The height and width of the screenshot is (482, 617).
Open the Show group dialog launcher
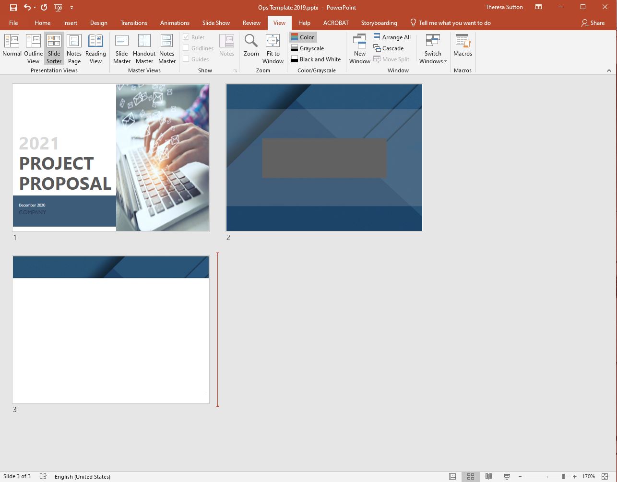(x=235, y=70)
